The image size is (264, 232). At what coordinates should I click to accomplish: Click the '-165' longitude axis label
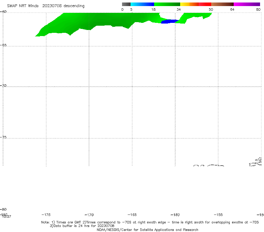(132, 215)
